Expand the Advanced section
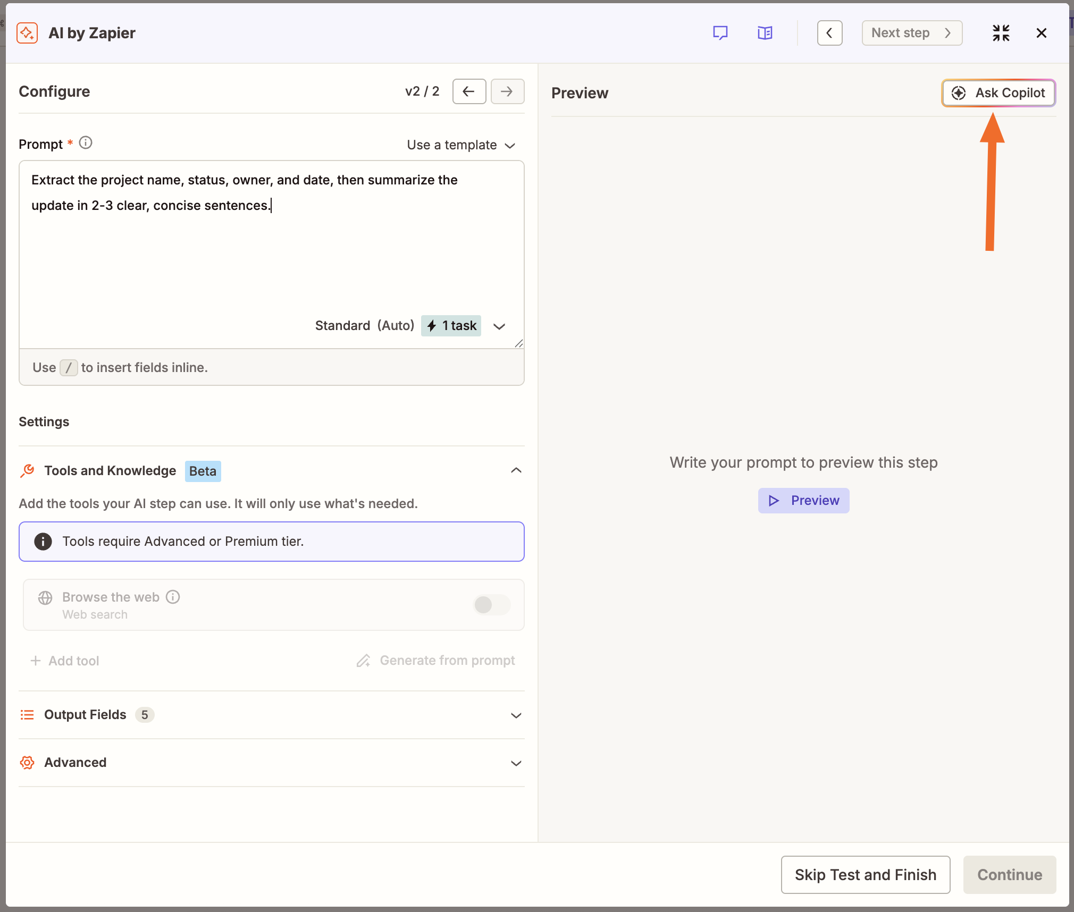The image size is (1074, 912). (x=516, y=763)
